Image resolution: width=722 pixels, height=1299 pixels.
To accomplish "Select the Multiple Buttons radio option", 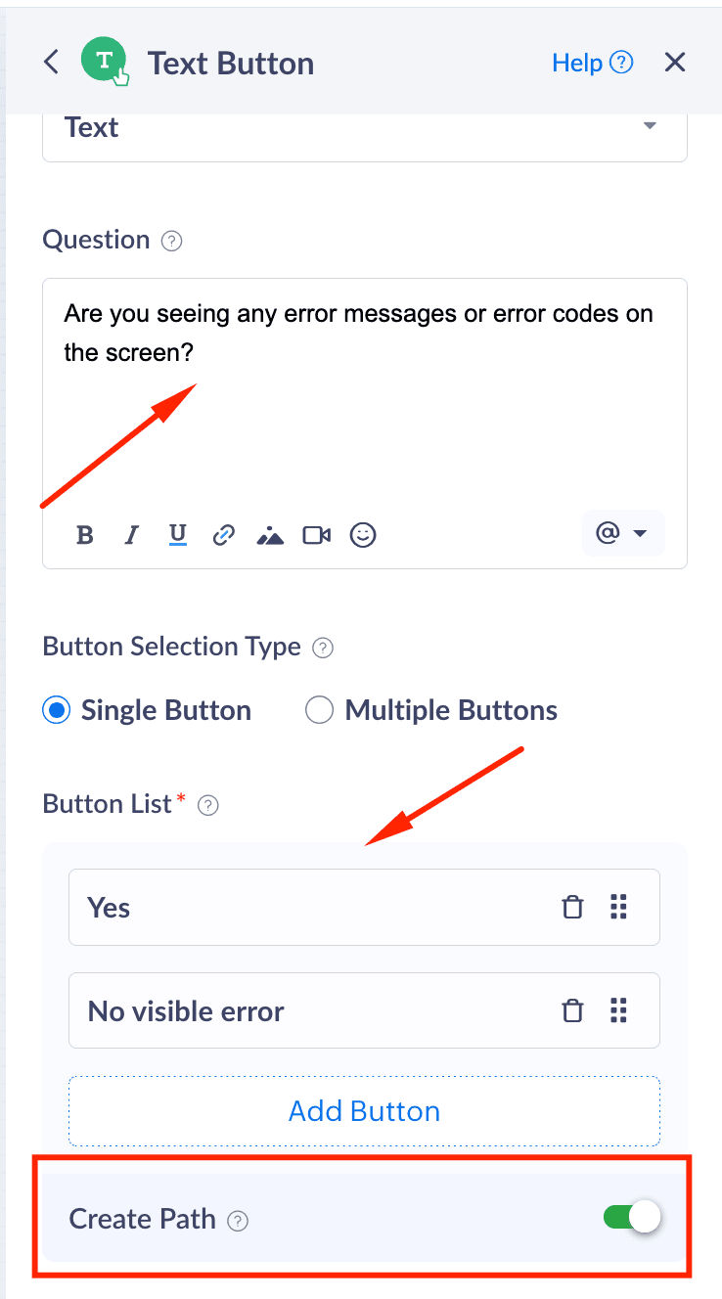I will pos(320,710).
